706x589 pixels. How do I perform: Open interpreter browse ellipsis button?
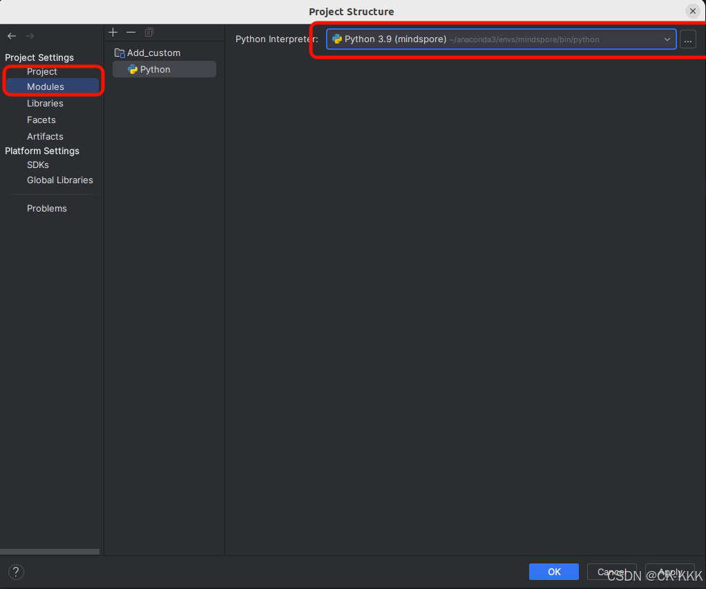(x=688, y=39)
